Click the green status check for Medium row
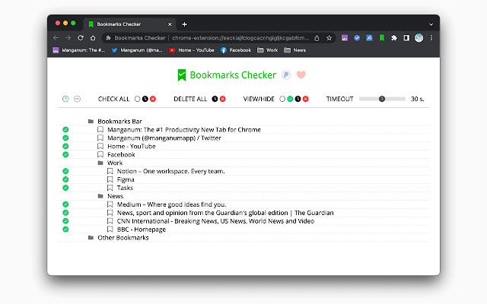 [x=65, y=204]
